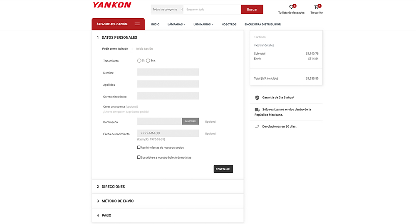Screen dimensions: 416x224
Task: Open the wishlist heart icon
Action: click(292, 7)
